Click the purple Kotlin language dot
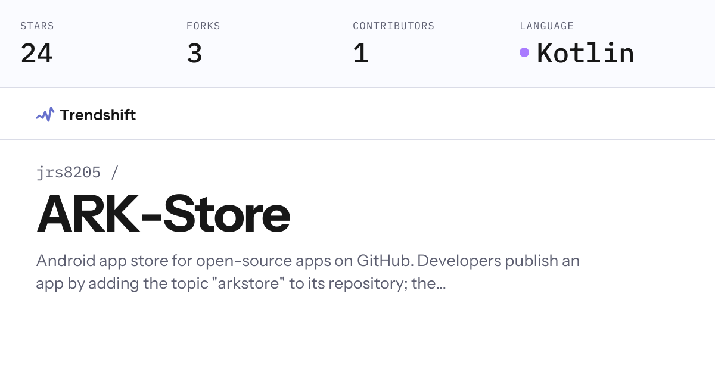The image size is (715, 375). (524, 52)
